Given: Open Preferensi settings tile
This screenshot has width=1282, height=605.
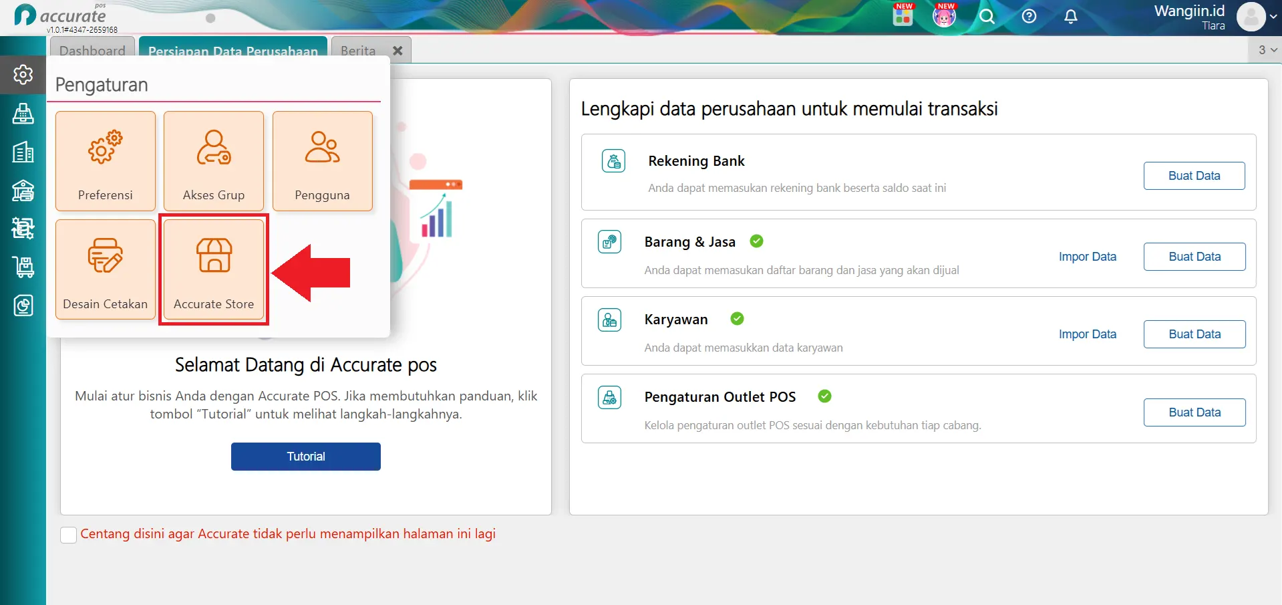Looking at the screenshot, I should [106, 161].
